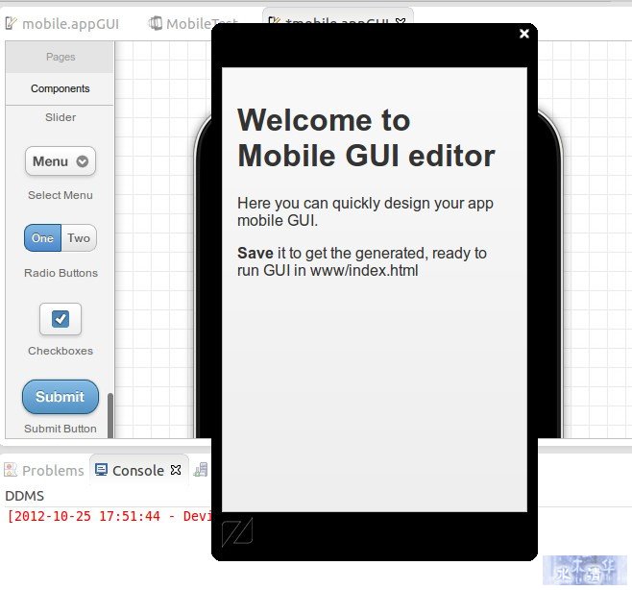Click the Submit Button label
The width and height of the screenshot is (632, 590).
[61, 429]
